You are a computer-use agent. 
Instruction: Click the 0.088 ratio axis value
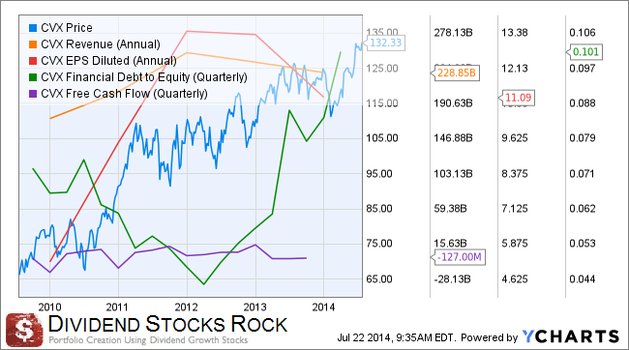coord(583,103)
